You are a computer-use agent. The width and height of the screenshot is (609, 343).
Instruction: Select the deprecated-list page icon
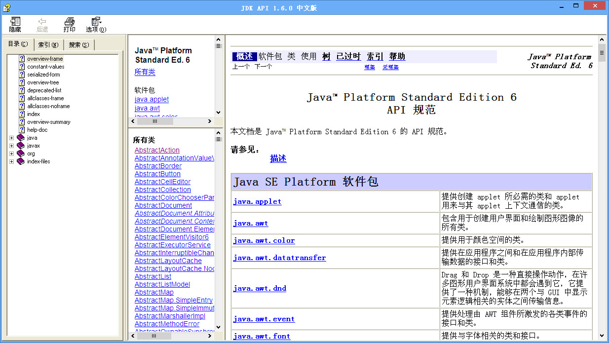coord(22,90)
